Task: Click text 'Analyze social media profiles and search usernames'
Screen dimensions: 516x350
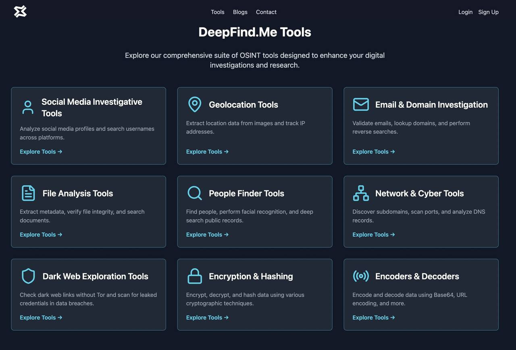Action: 87,129
